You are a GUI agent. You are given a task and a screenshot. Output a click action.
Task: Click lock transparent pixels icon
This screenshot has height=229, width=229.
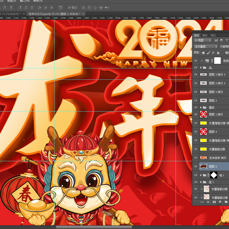coord(203,53)
